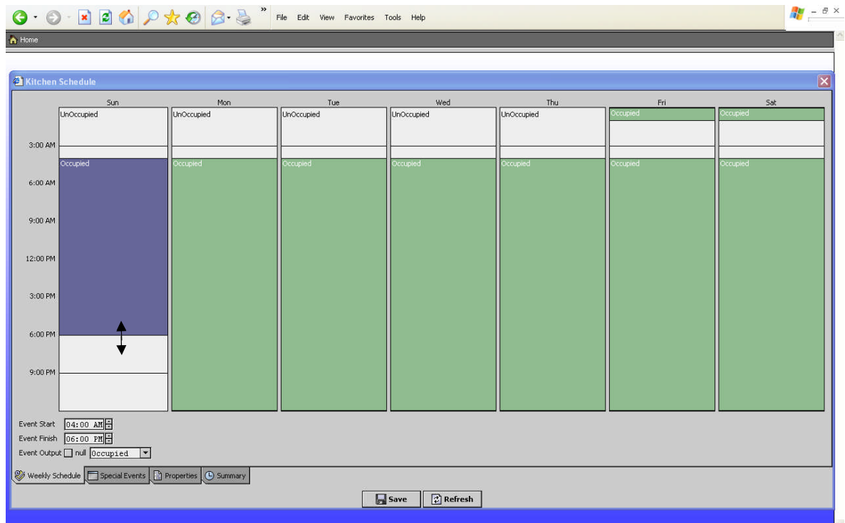The width and height of the screenshot is (845, 523).
Task: Open the browser Home page icon
Action: click(126, 17)
